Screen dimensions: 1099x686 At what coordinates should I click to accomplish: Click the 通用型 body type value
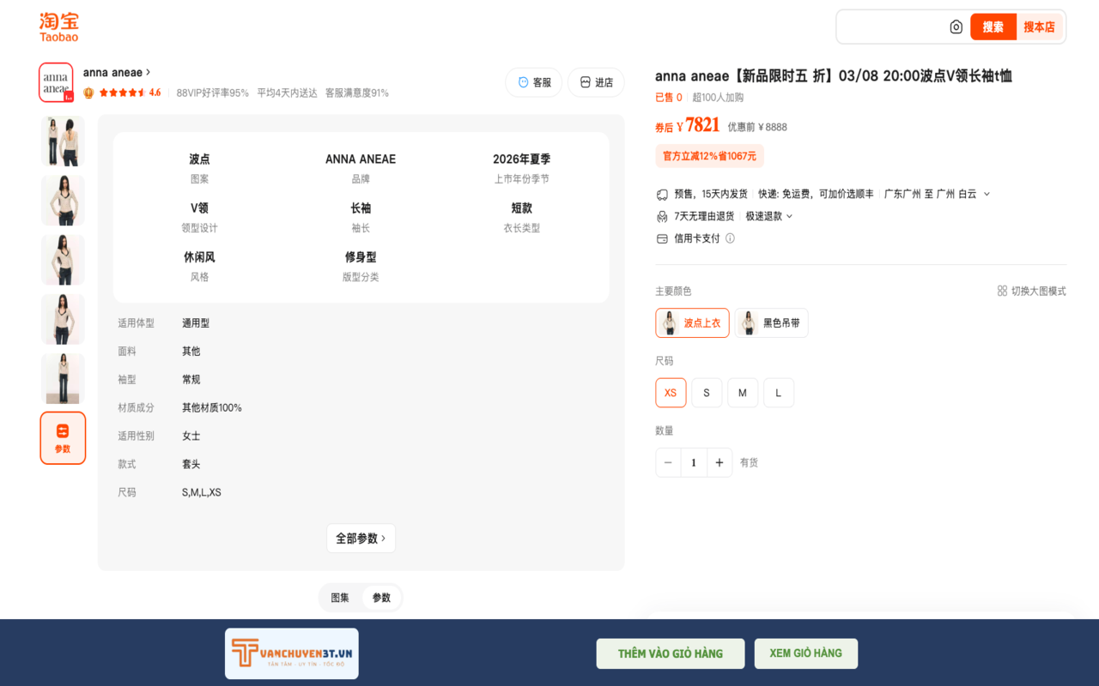click(x=196, y=323)
